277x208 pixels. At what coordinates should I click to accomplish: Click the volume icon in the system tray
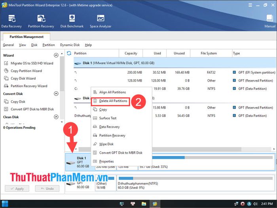pos(255,204)
